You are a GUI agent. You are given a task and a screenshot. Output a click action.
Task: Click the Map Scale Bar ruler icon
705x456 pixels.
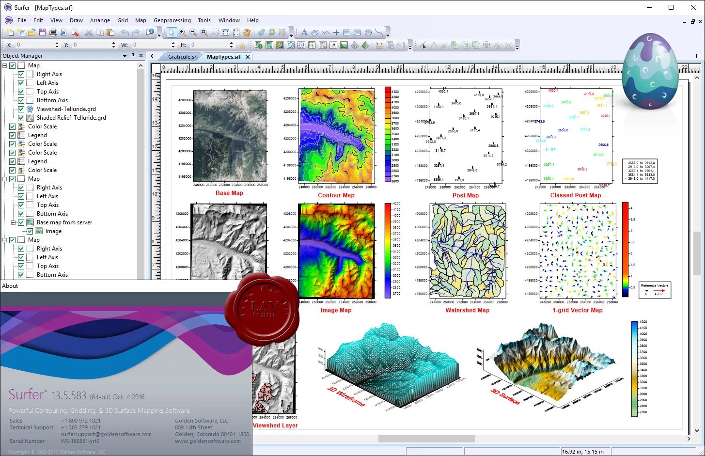click(x=379, y=45)
